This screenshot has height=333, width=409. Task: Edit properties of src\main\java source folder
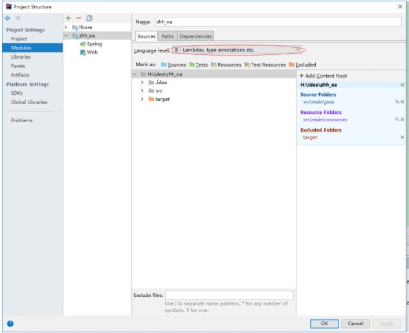397,102
